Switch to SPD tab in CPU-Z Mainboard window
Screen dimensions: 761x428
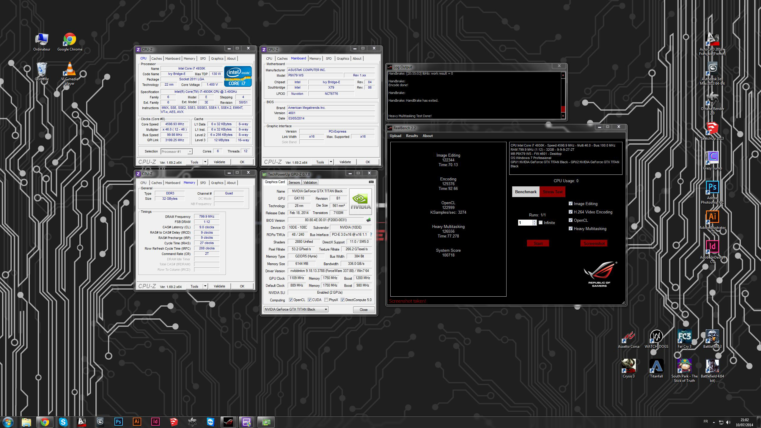pyautogui.click(x=328, y=59)
